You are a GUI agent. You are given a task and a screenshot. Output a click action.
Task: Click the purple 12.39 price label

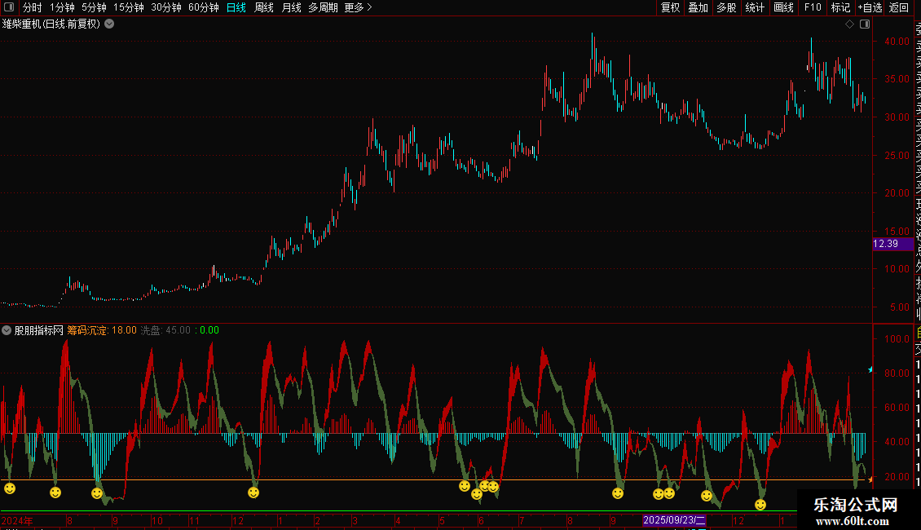point(892,244)
